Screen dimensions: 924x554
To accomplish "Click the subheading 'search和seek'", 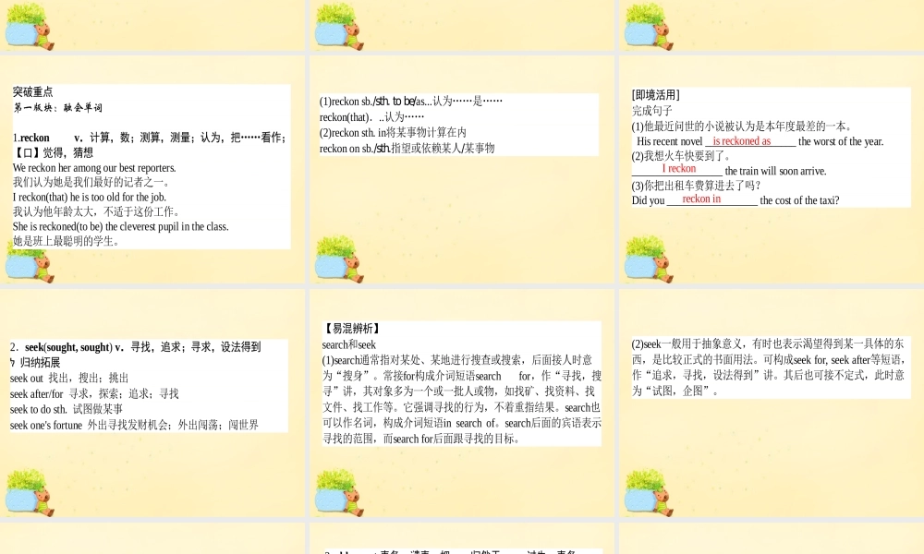I will [349, 345].
